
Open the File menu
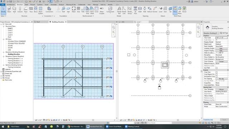3,5
